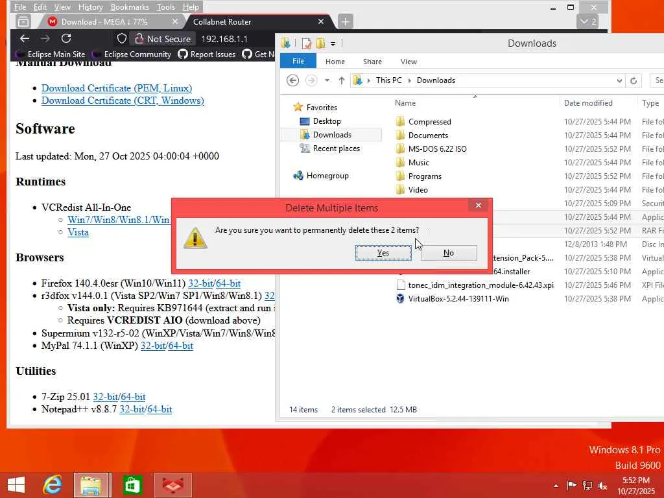This screenshot has width=664, height=498.
Task: Close the Download - MEGA tab
Action: pos(175,21)
